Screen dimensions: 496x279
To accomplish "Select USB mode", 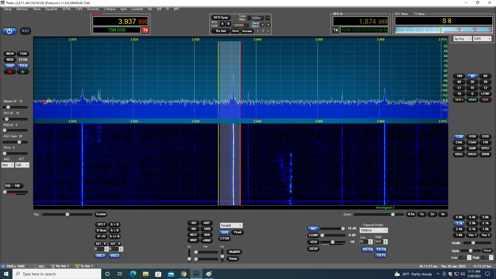I will (472, 136).
